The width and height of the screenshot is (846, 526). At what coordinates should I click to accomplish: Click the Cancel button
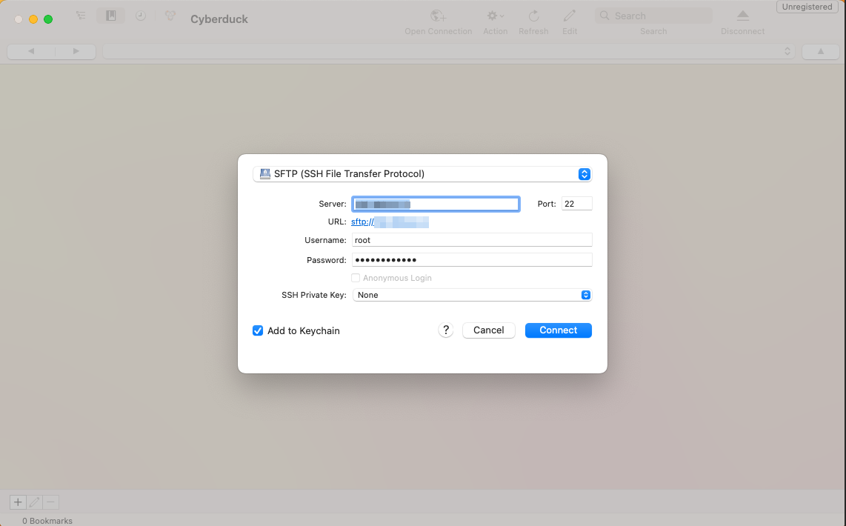488,330
